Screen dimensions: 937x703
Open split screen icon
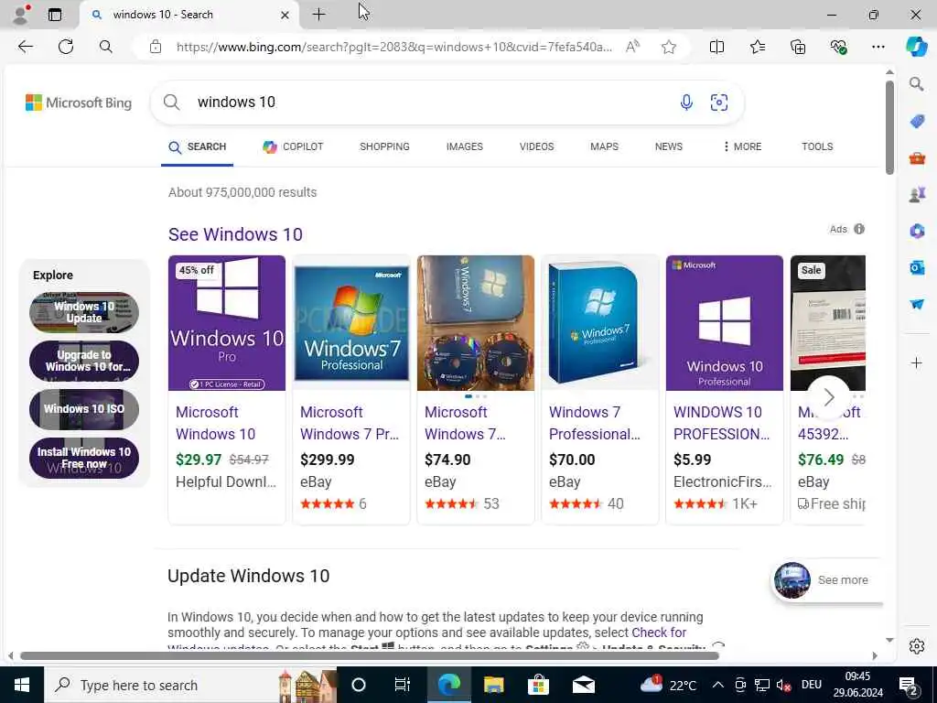pyautogui.click(x=716, y=47)
